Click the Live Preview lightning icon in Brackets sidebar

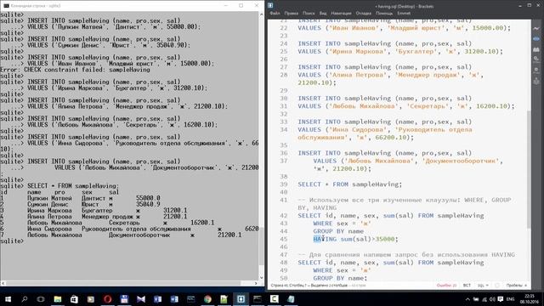click(x=536, y=28)
